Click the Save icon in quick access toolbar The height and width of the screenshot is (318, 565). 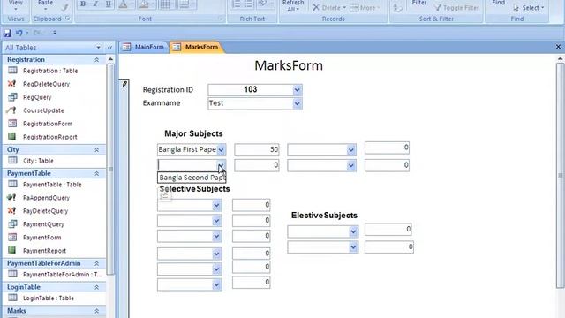(x=7, y=33)
